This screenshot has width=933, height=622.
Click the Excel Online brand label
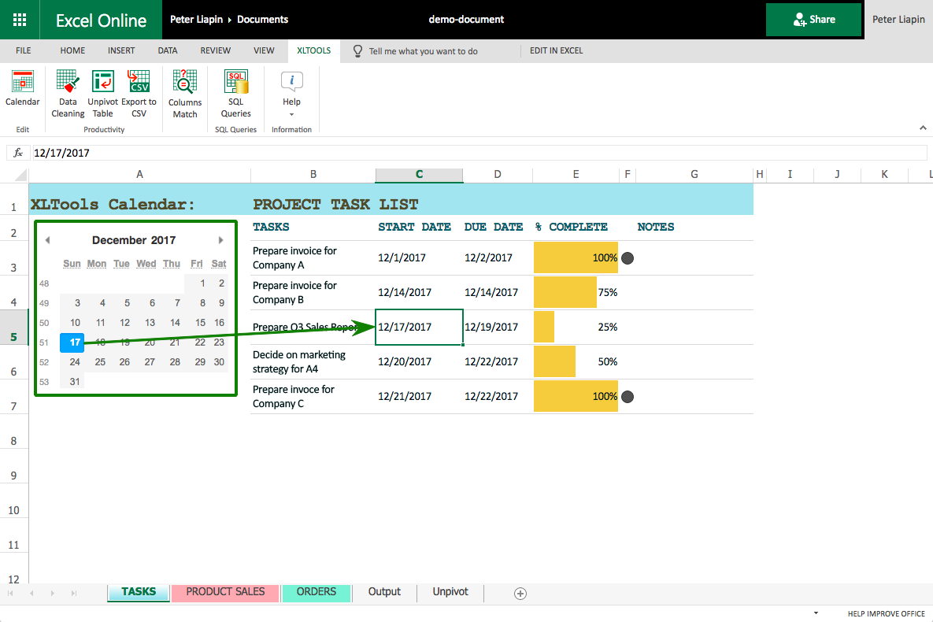[101, 20]
